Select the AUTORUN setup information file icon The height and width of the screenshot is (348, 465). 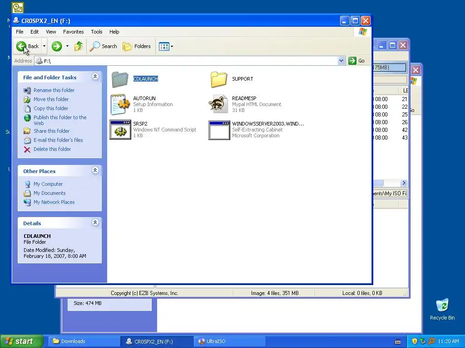[x=120, y=104]
